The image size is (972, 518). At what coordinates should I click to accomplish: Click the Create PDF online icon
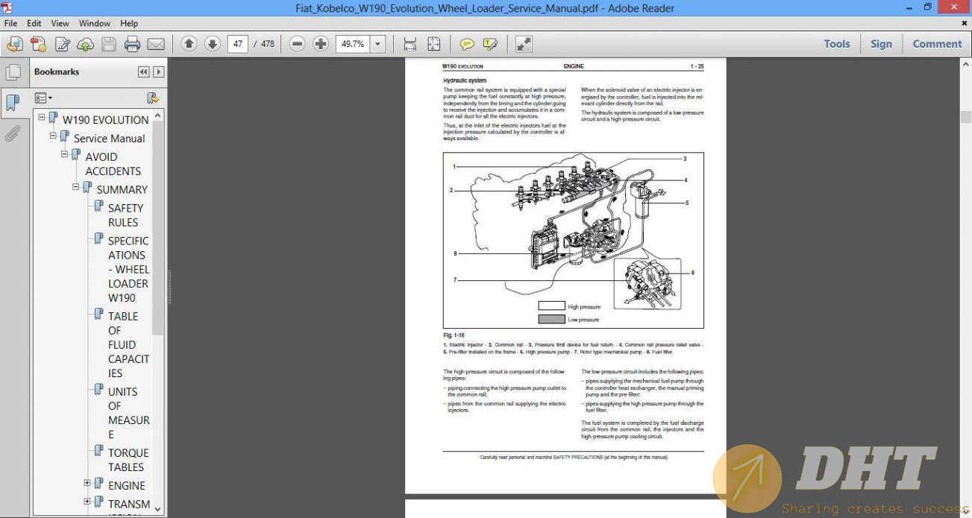(38, 44)
